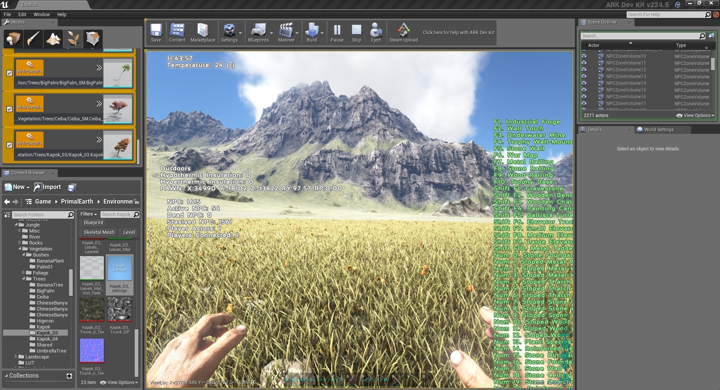Image resolution: width=720 pixels, height=390 pixels.
Task: Click the Import button
Action: 48,187
